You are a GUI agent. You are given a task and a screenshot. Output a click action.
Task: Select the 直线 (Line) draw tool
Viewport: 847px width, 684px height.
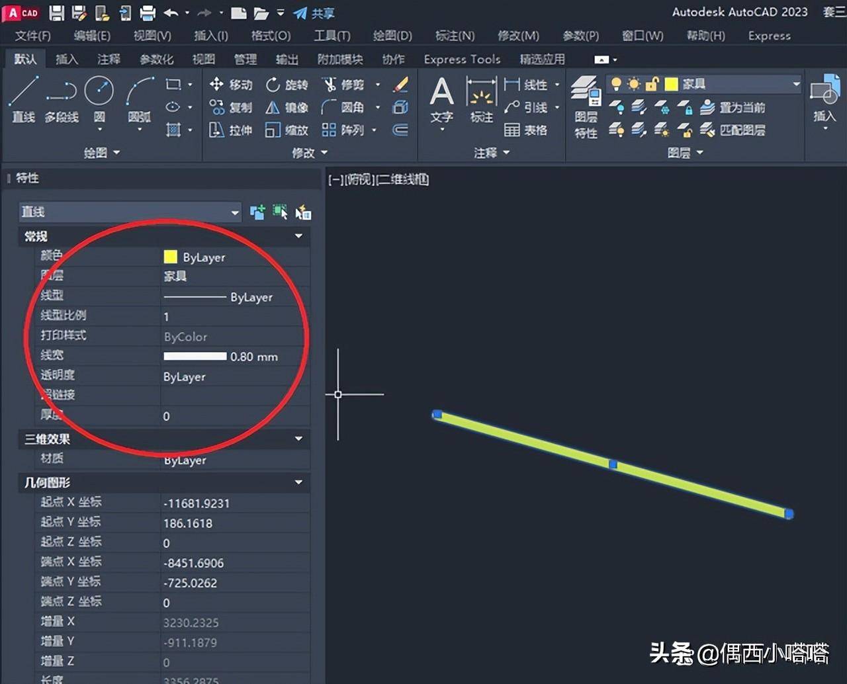click(24, 99)
